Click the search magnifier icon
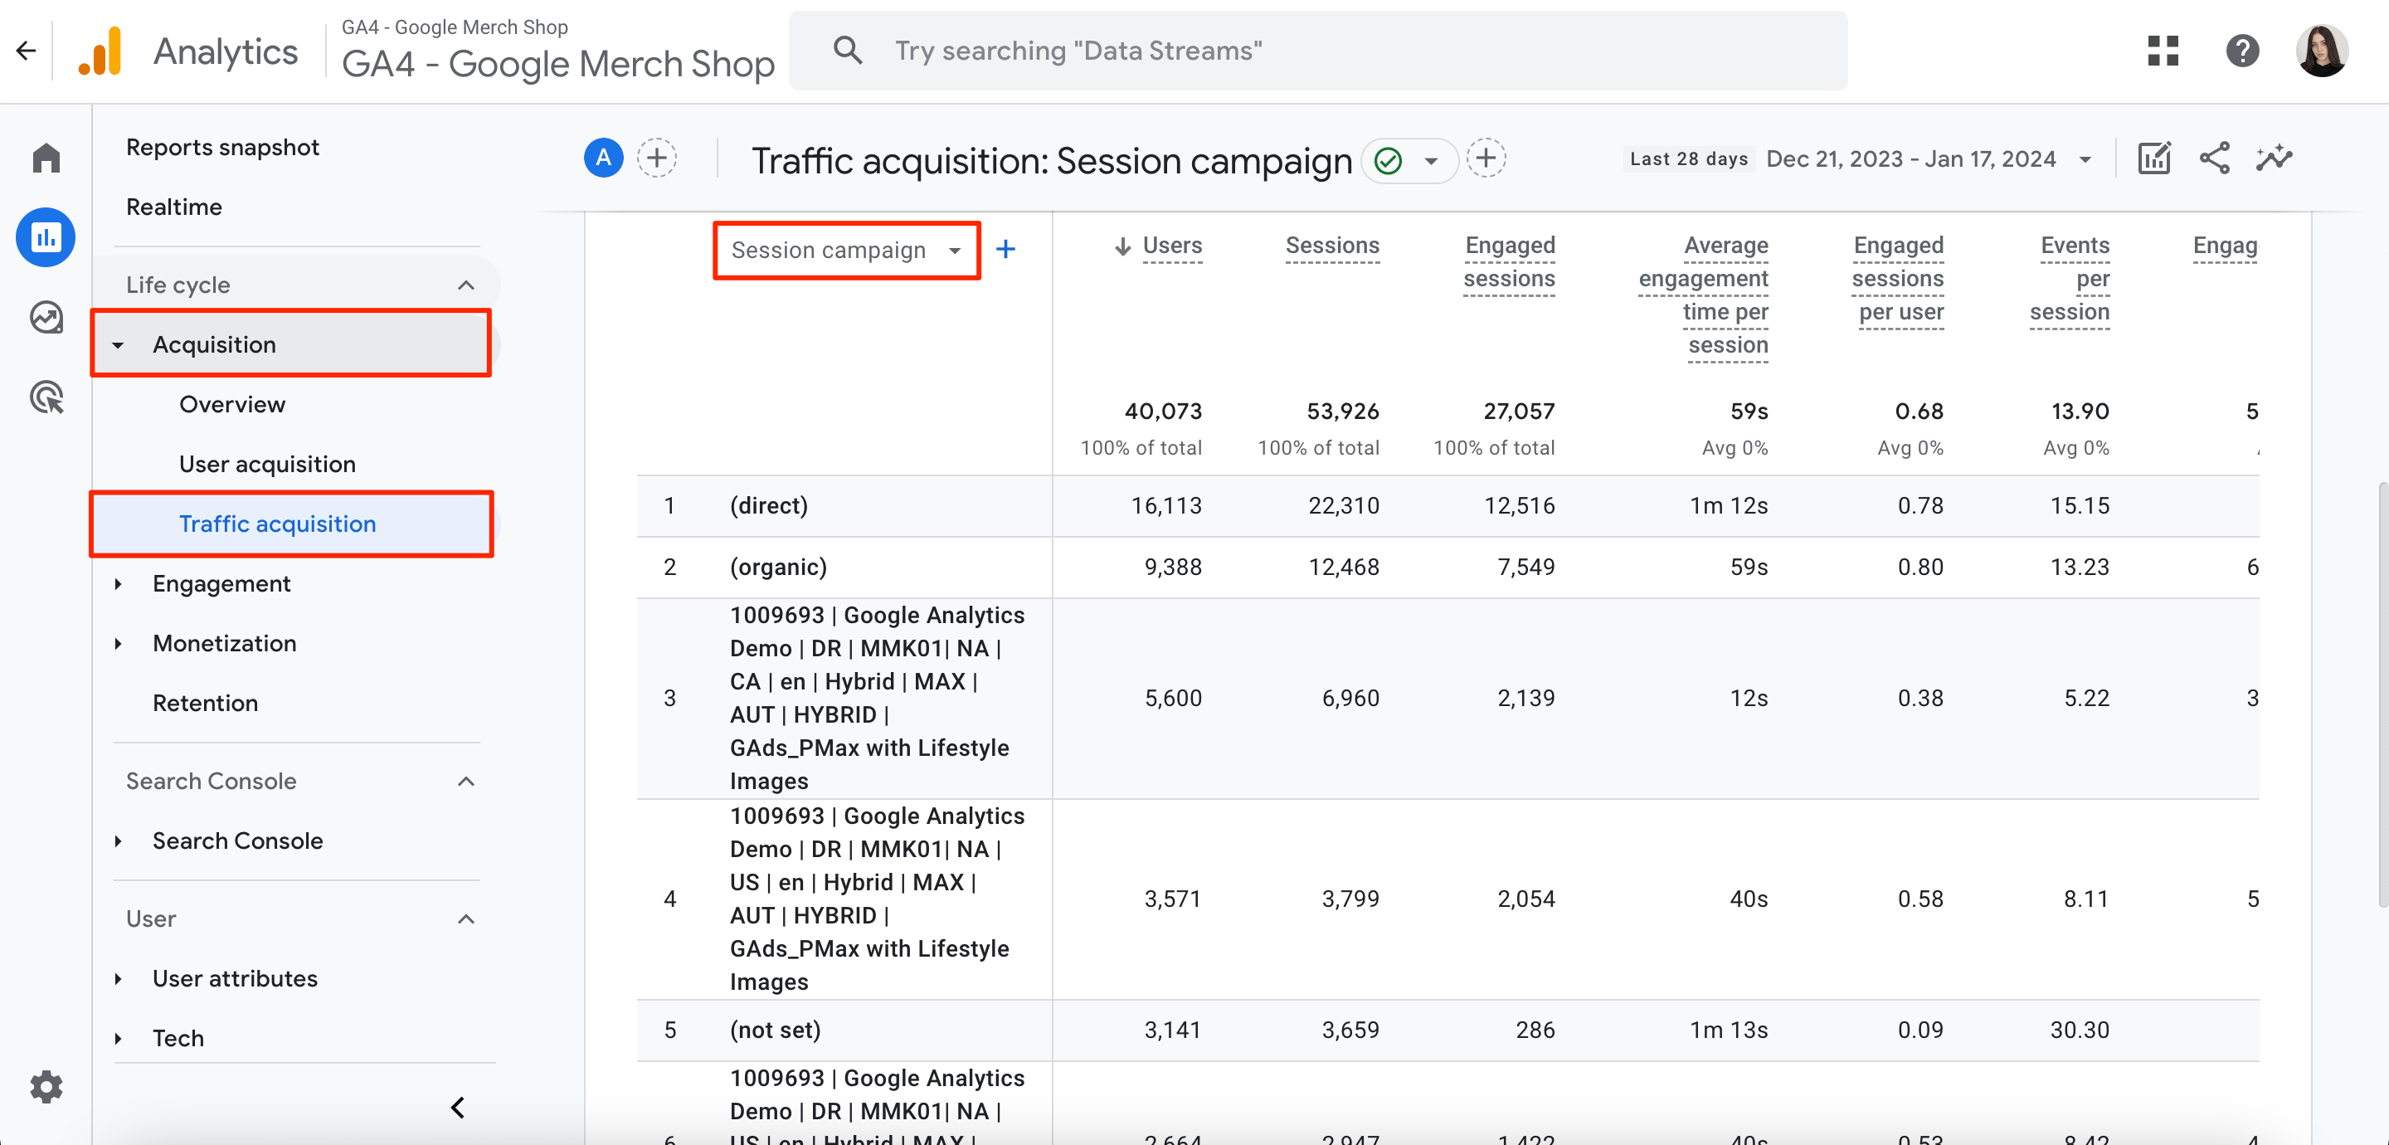 tap(848, 50)
